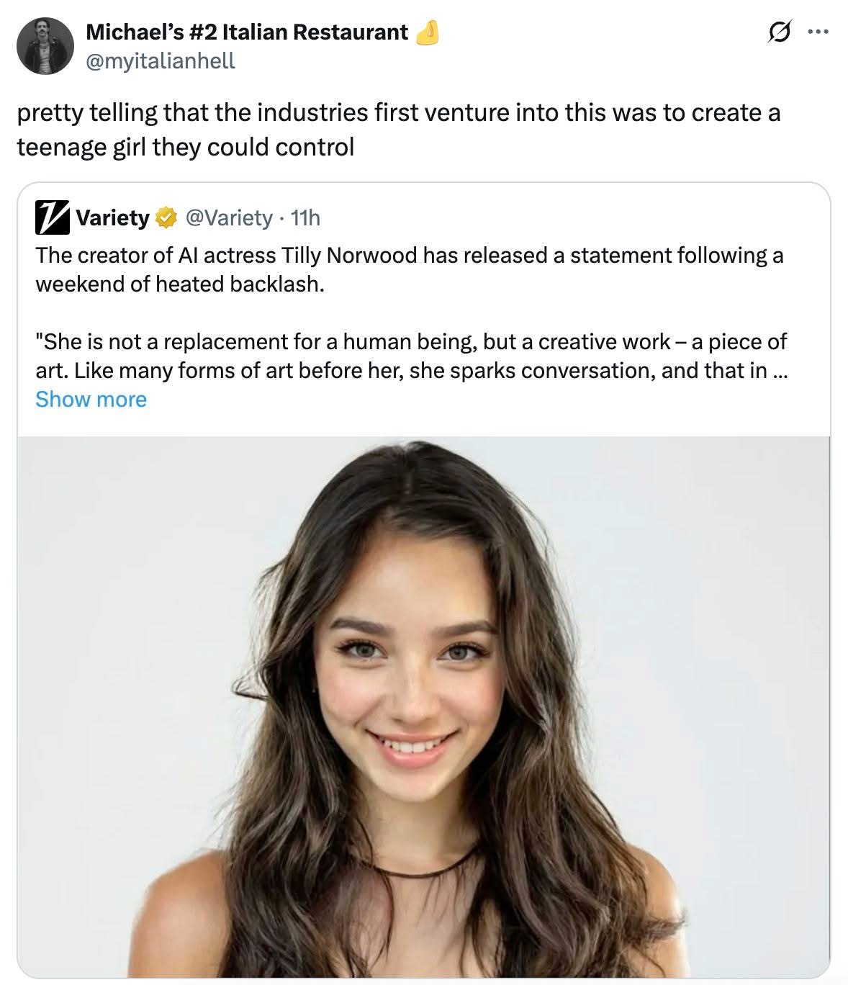Visit the @myitalianhell handle link
Image resolution: width=848 pixels, height=985 pixels.
click(160, 60)
